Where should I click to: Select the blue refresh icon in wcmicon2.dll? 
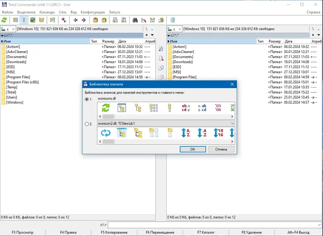106,133
